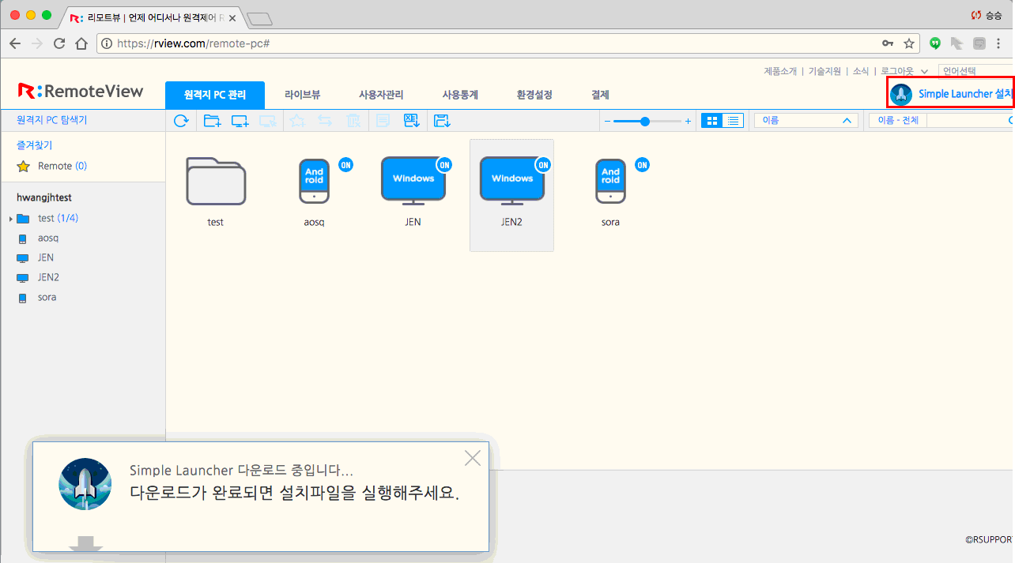The height and width of the screenshot is (563, 1015).
Task: Click the add folder toolbar icon
Action: (x=212, y=121)
